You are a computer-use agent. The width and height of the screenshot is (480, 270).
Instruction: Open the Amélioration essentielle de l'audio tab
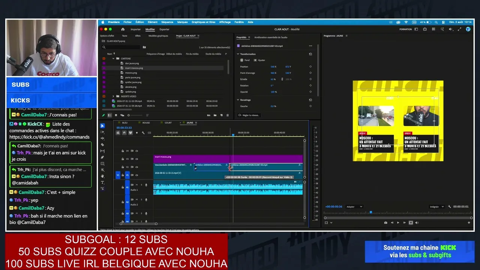click(x=271, y=37)
